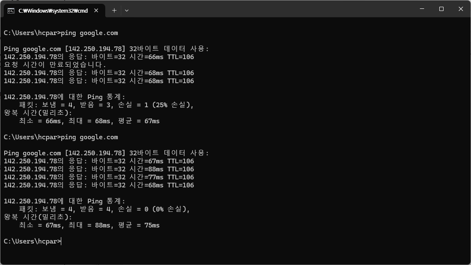
Task: Minimize the terminal window
Action: click(x=422, y=9)
